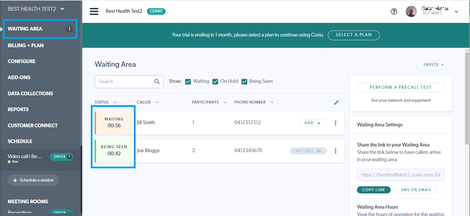Screen dimensions: 470x216
Task: Open the hamburger menu icon
Action: pyautogui.click(x=94, y=11)
